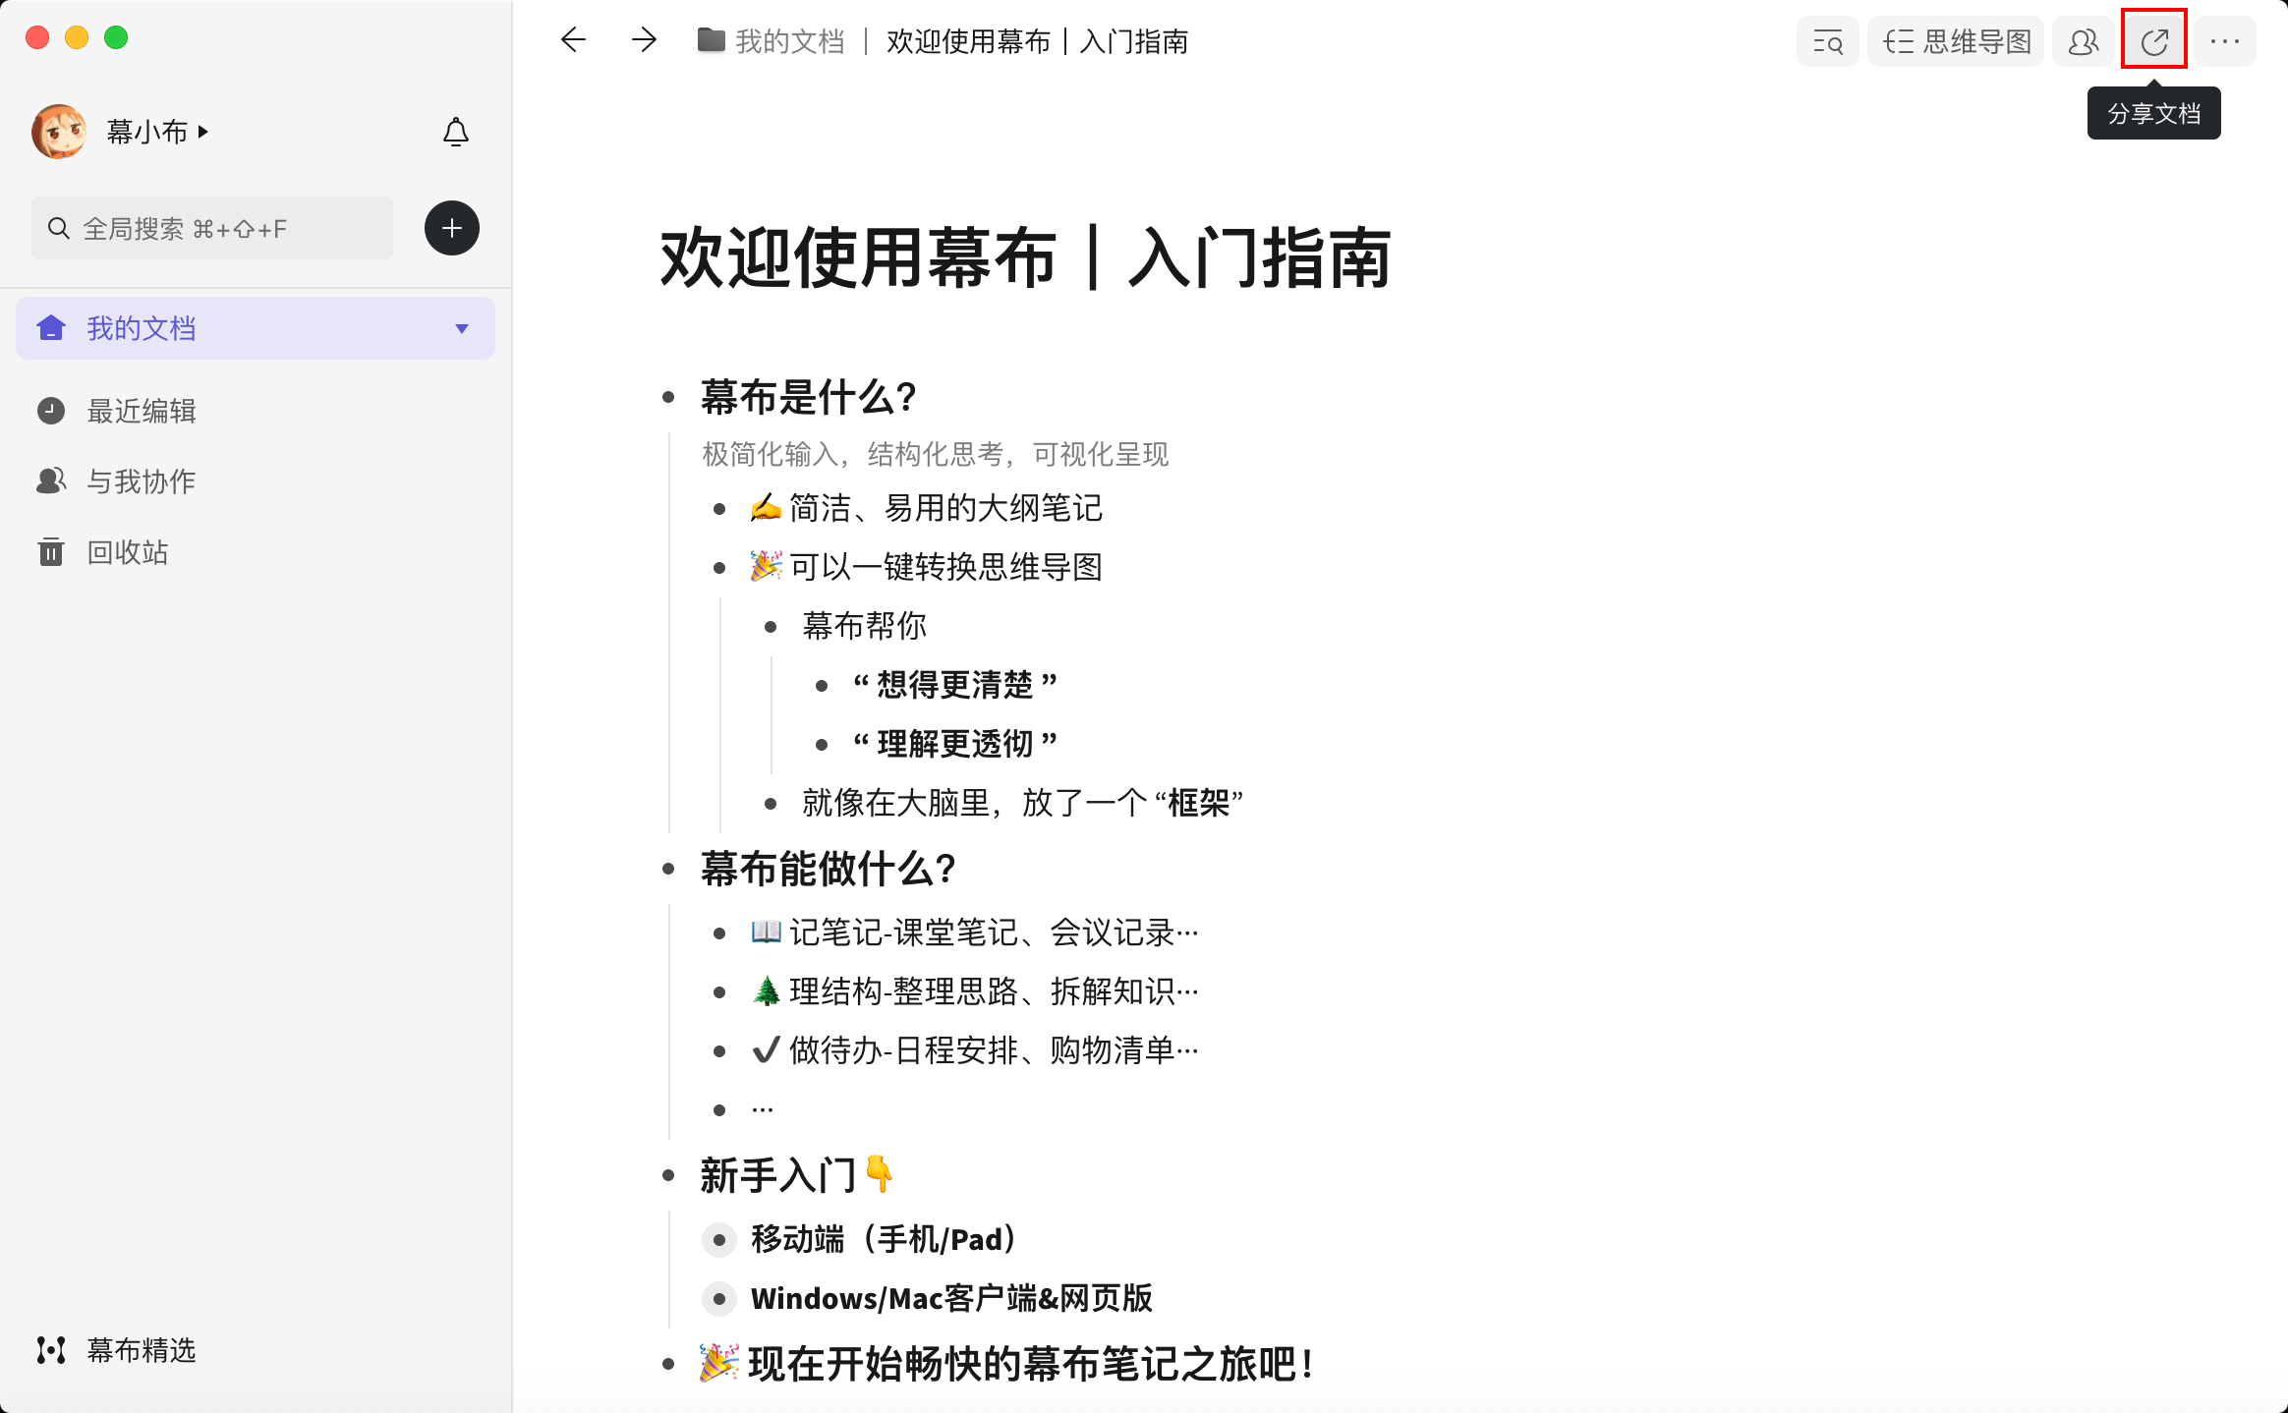
Task: Go back with the left arrow
Action: pyautogui.click(x=573, y=40)
